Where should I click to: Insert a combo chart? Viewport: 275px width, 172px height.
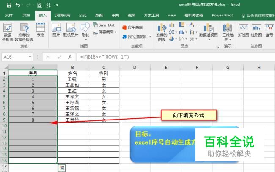tap(193, 32)
